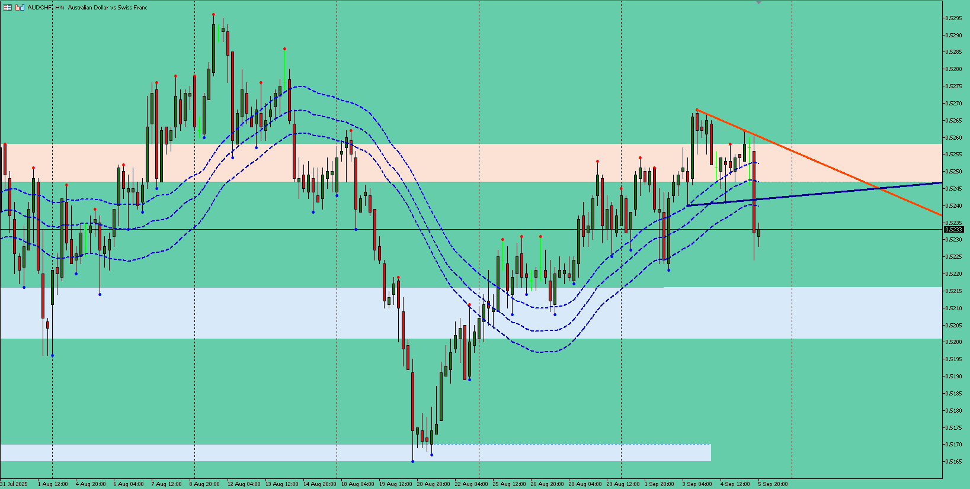Click the 4 Aug 20:00 time label

[91, 484]
